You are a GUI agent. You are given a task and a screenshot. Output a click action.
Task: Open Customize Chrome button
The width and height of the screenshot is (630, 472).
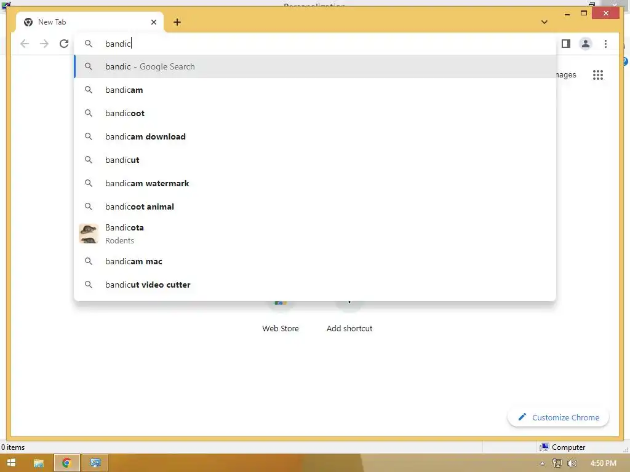(x=558, y=417)
